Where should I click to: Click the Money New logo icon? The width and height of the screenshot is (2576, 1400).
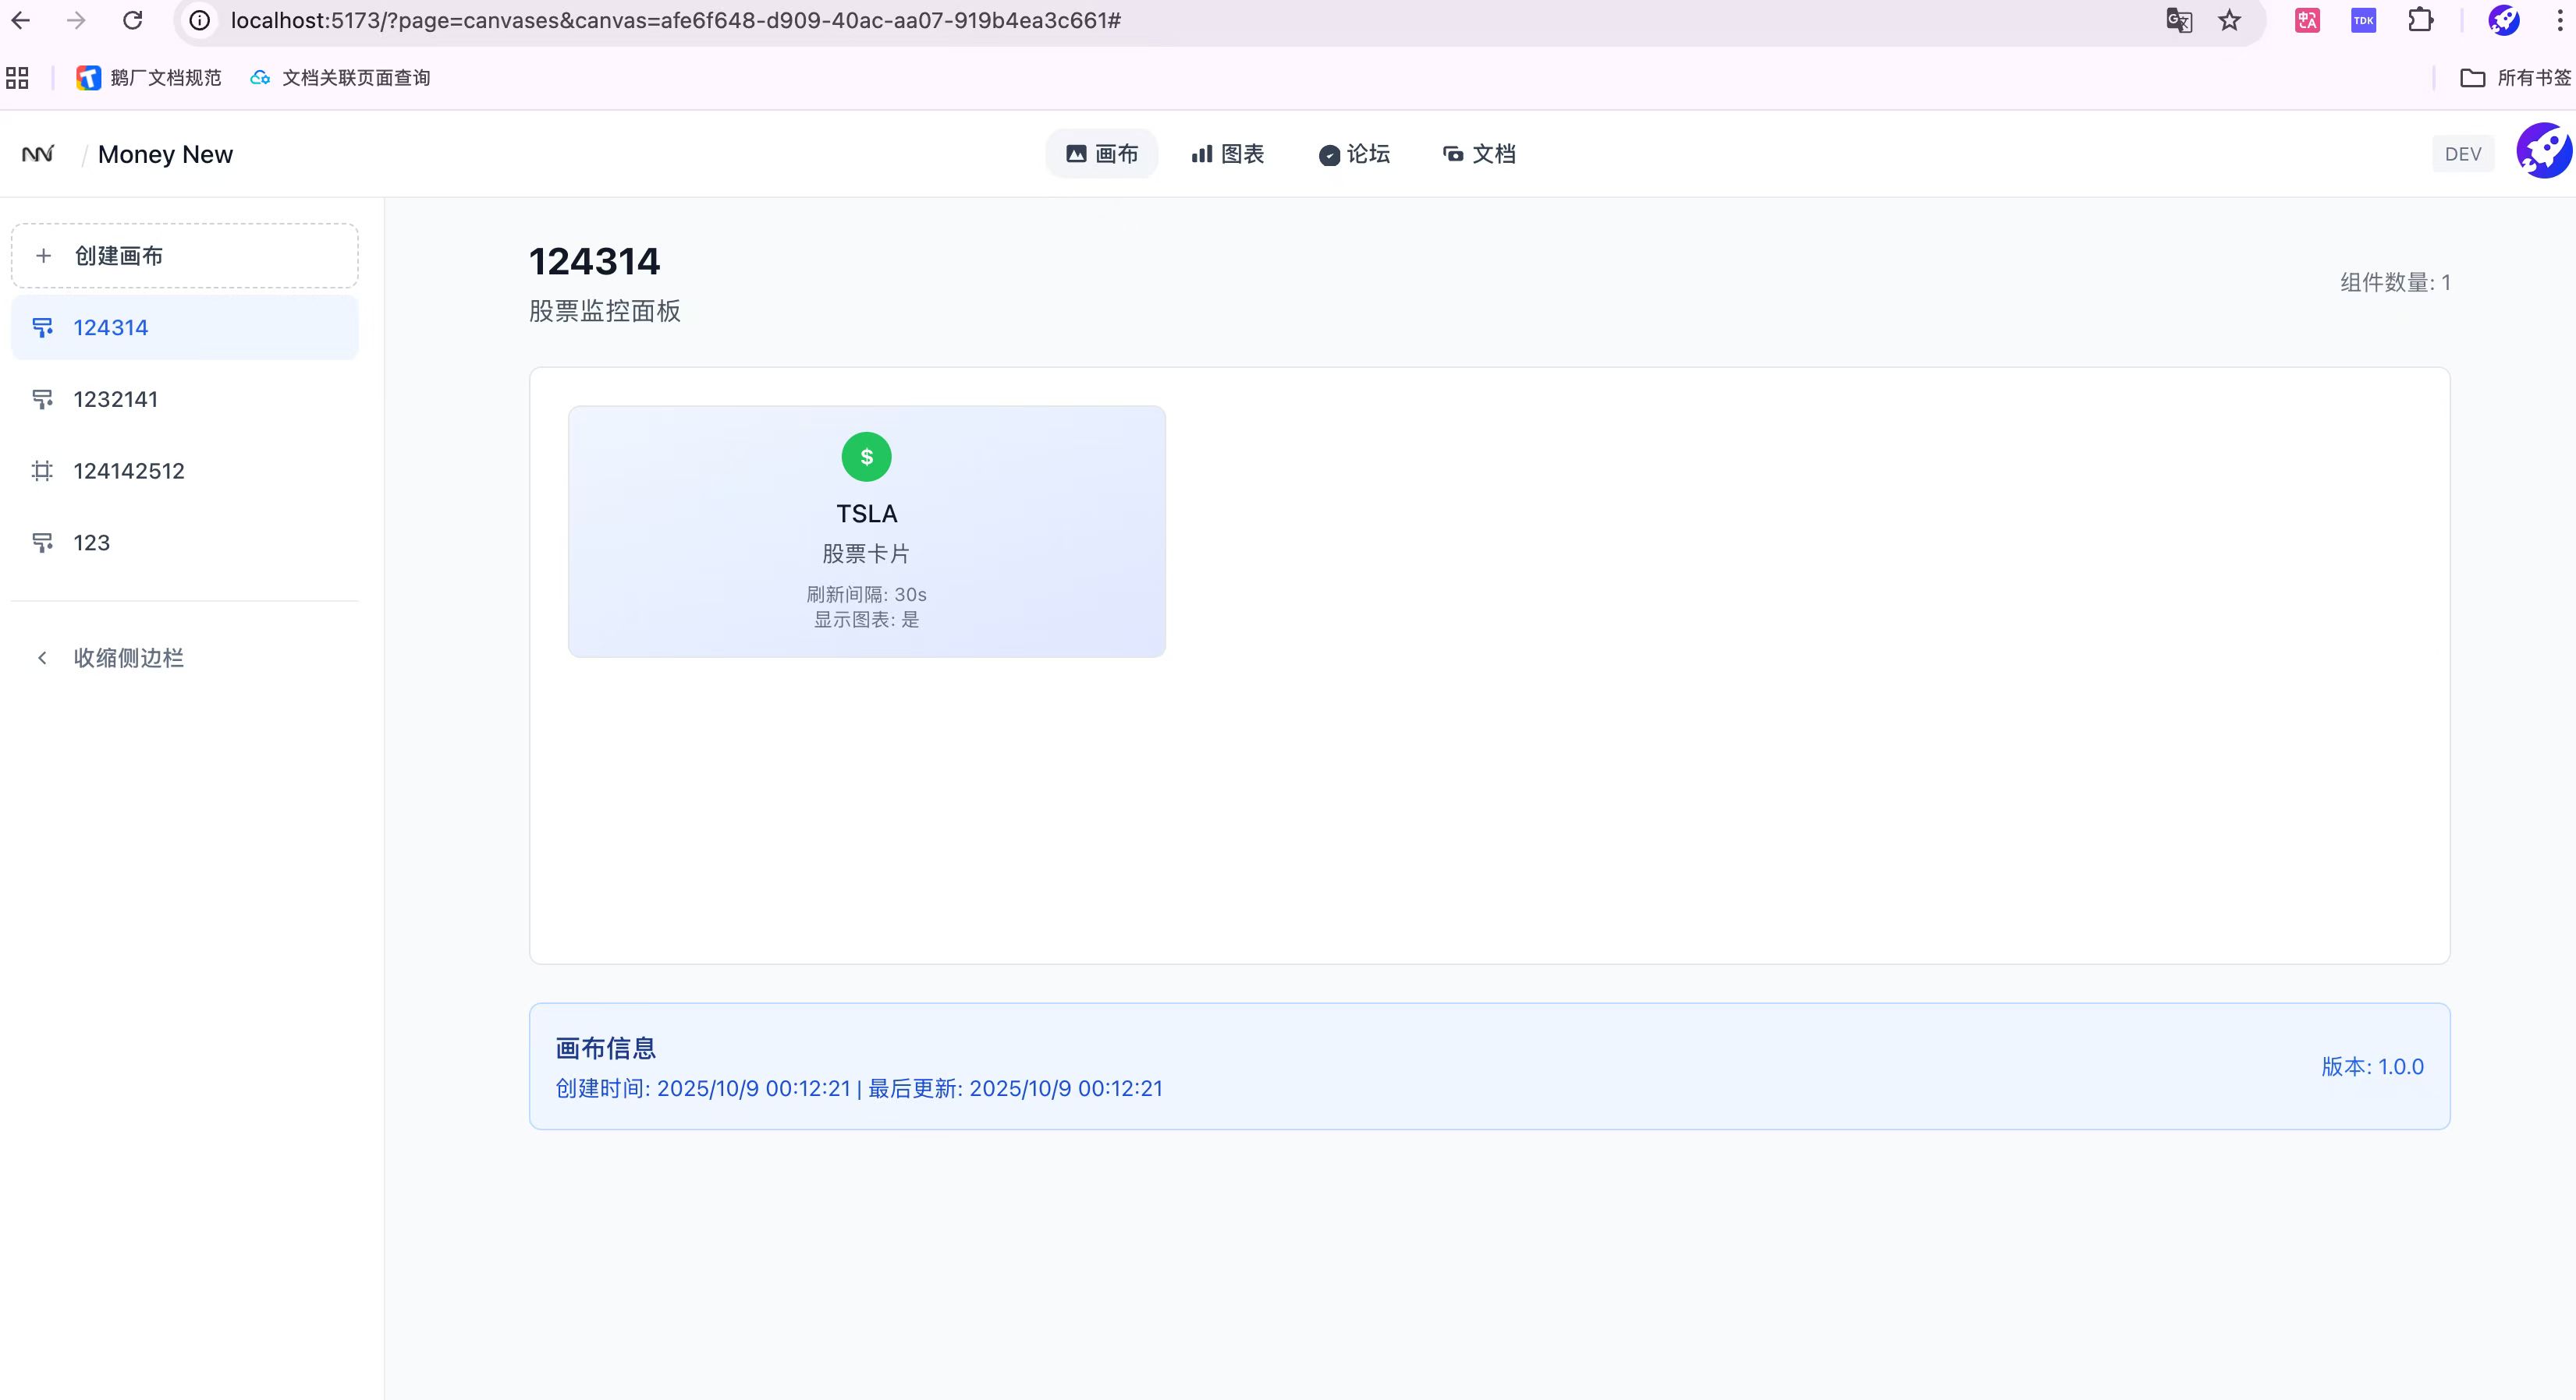38,154
